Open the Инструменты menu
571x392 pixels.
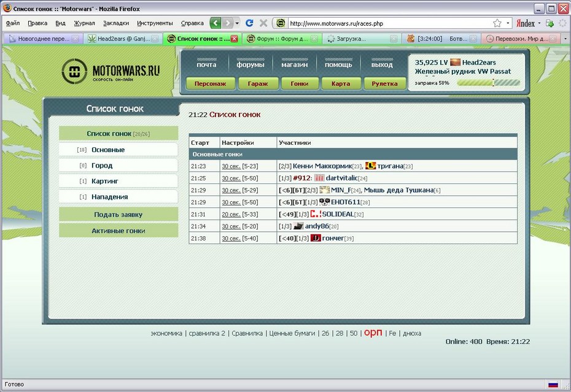pyautogui.click(x=155, y=23)
